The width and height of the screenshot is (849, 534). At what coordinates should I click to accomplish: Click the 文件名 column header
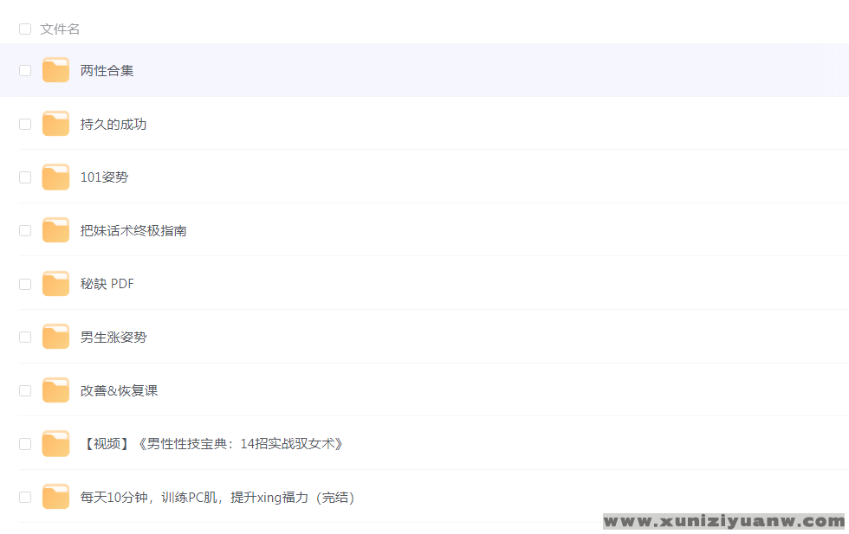click(x=60, y=29)
